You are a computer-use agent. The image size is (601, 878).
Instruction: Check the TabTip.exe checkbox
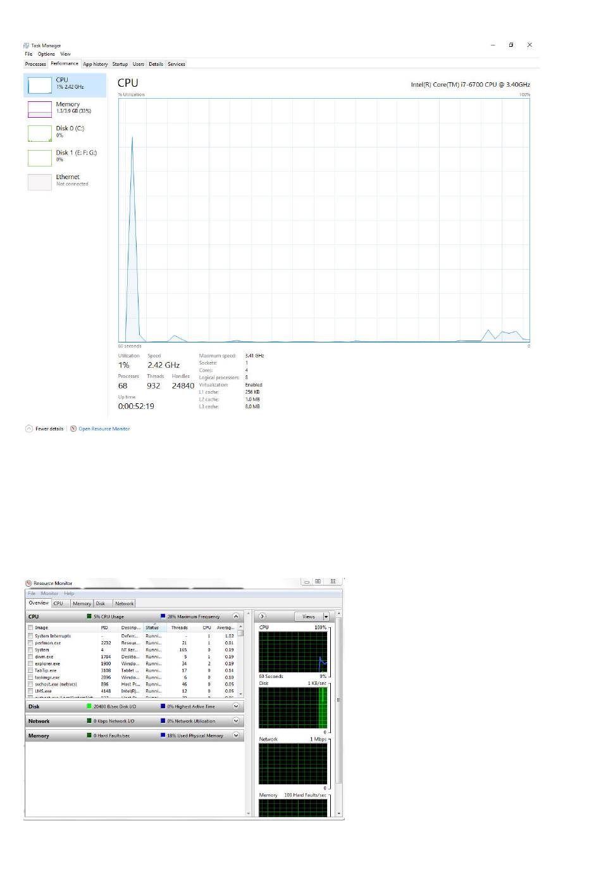30,670
